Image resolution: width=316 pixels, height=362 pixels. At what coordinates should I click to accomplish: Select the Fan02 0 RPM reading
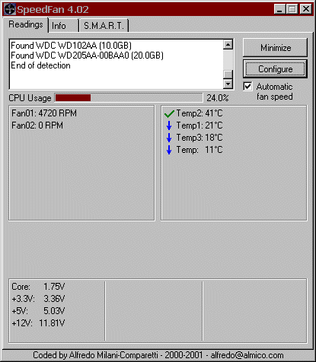(x=37, y=125)
